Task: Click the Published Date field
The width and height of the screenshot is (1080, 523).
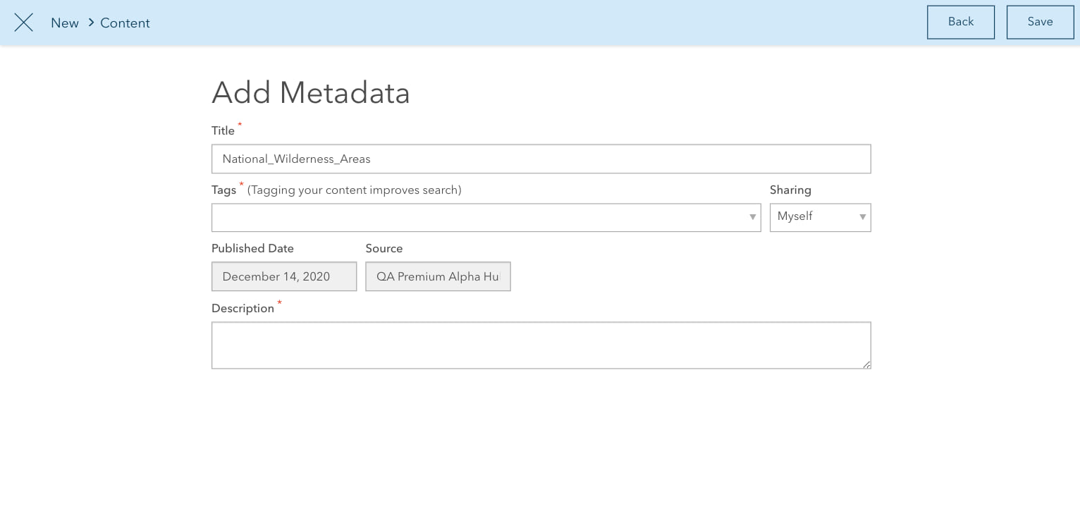Action: click(283, 276)
